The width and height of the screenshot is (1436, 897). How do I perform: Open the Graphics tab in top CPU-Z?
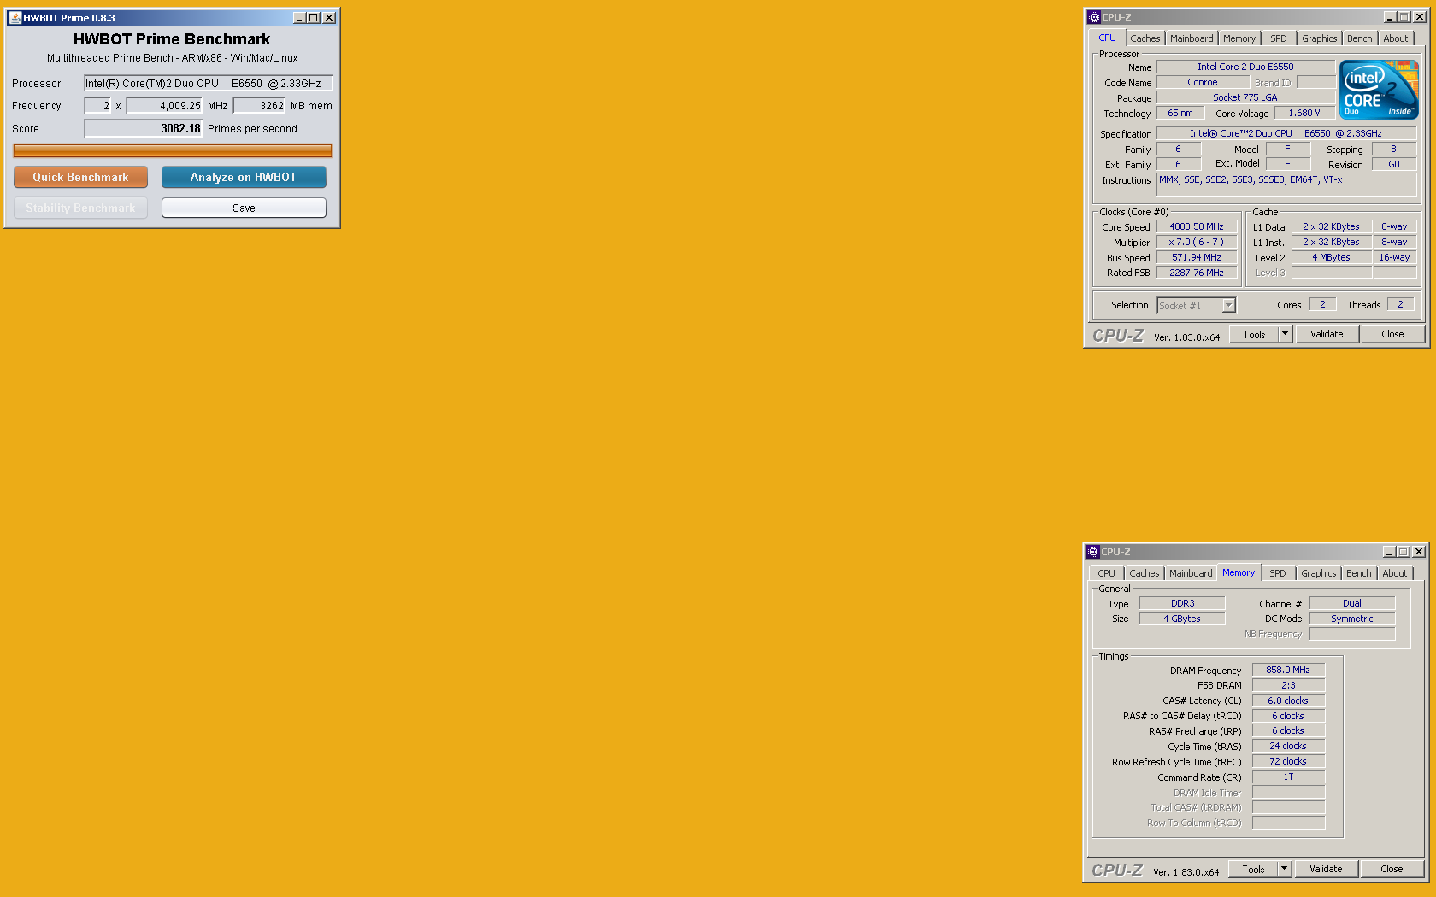click(1320, 38)
